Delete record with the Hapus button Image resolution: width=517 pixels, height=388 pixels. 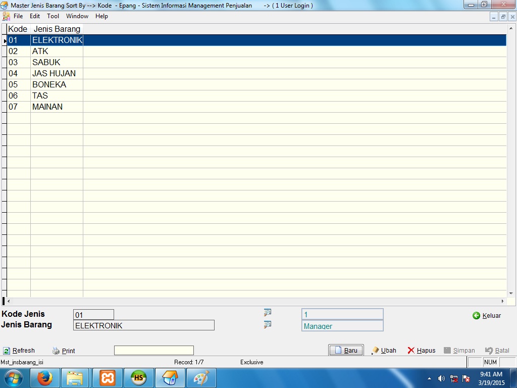click(422, 351)
